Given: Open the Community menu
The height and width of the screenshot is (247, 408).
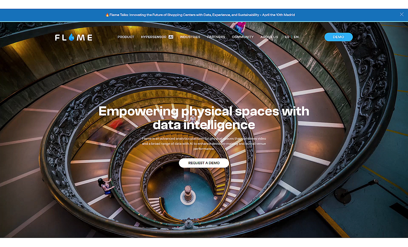Looking at the screenshot, I should pos(243,37).
